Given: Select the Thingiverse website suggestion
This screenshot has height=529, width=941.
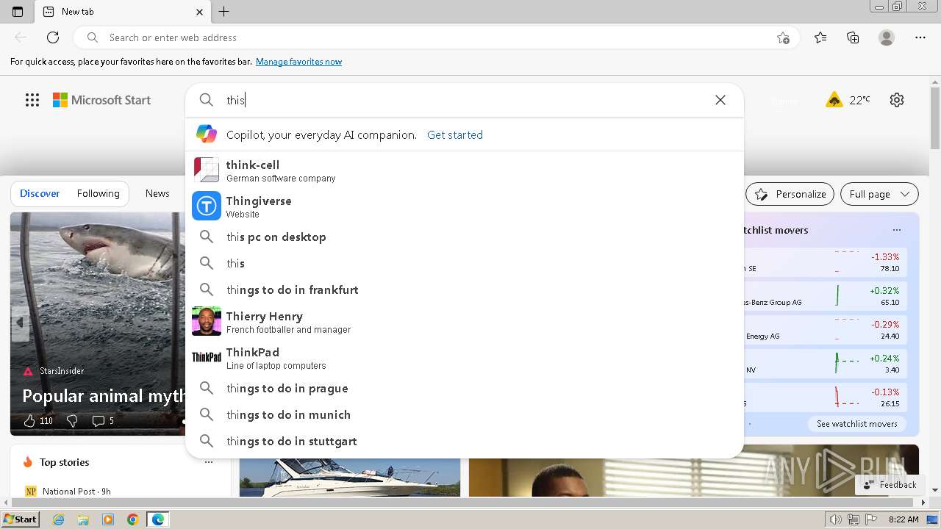Looking at the screenshot, I should click(x=465, y=206).
